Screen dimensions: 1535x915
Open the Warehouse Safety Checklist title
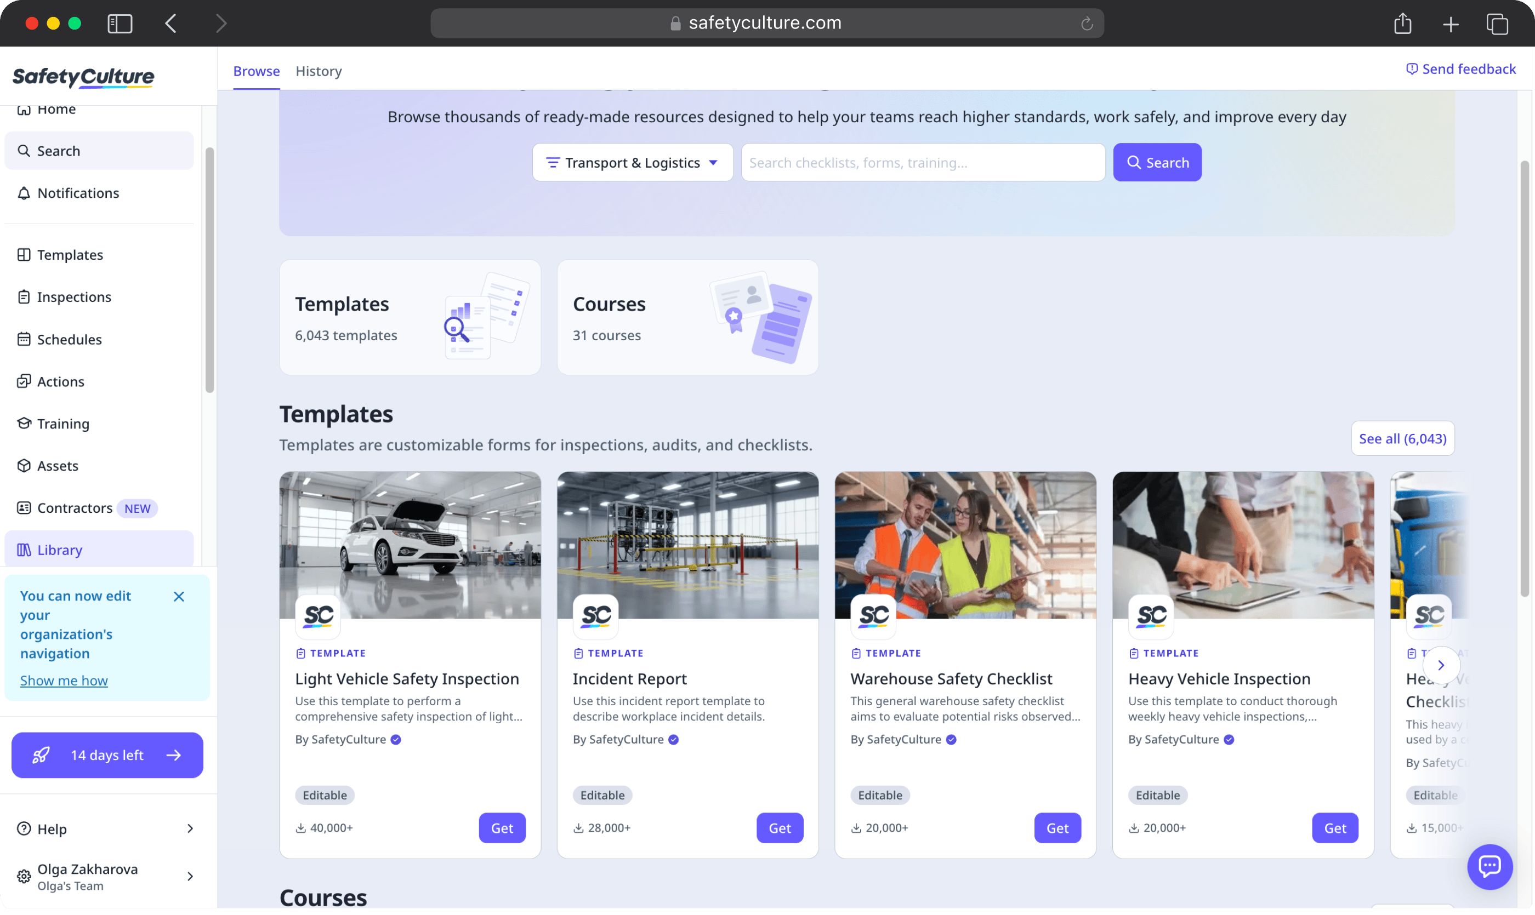(951, 678)
